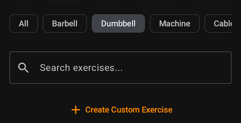Image resolution: width=241 pixels, height=123 pixels.
Task: Pick the Machine chip beside Dumbbell
Action: (175, 24)
